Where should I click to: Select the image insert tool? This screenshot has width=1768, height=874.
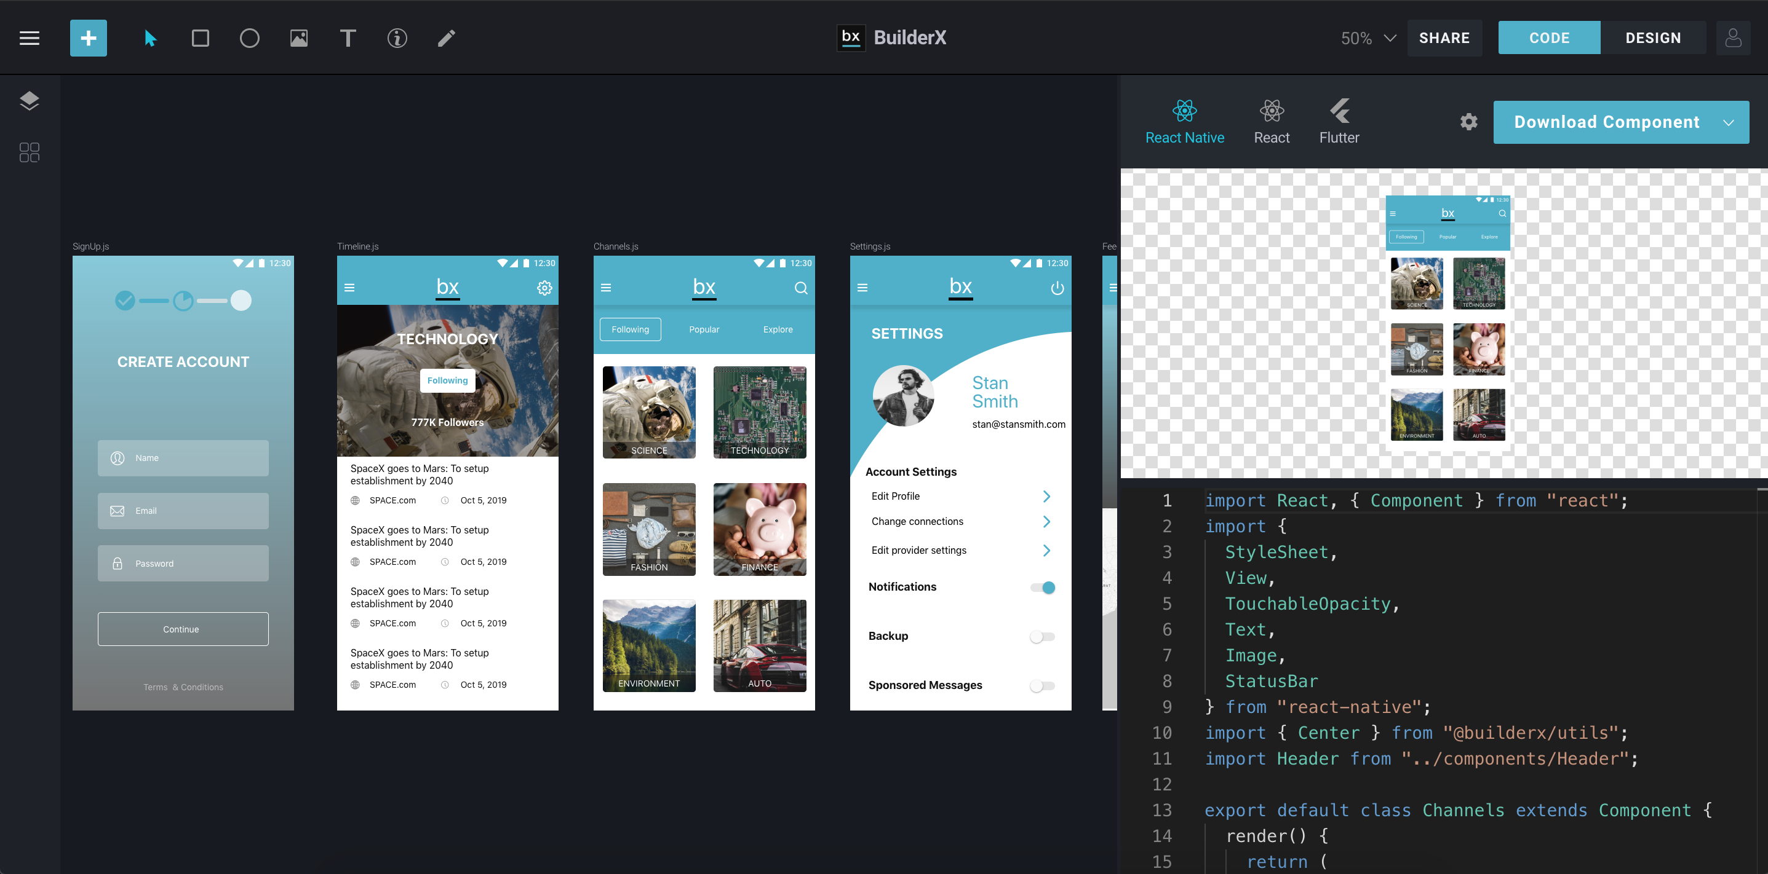pyautogui.click(x=299, y=37)
